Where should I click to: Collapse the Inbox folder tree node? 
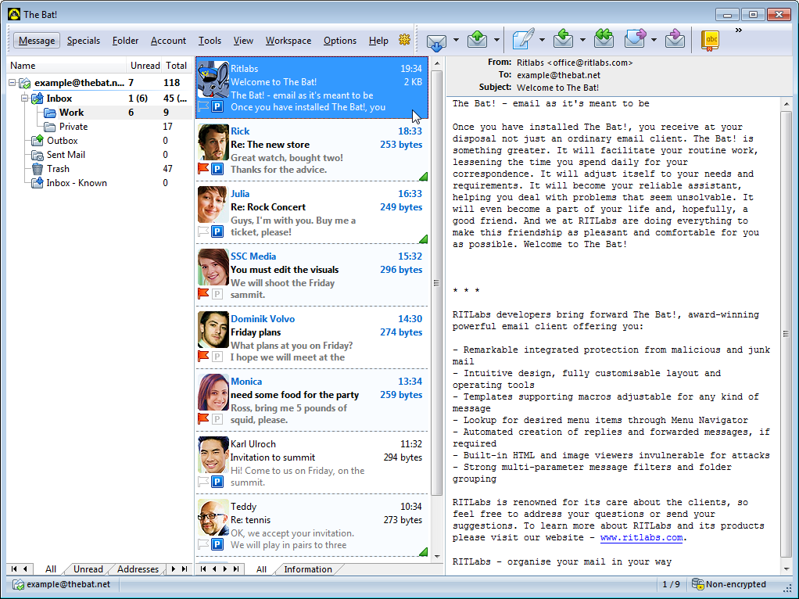24,98
